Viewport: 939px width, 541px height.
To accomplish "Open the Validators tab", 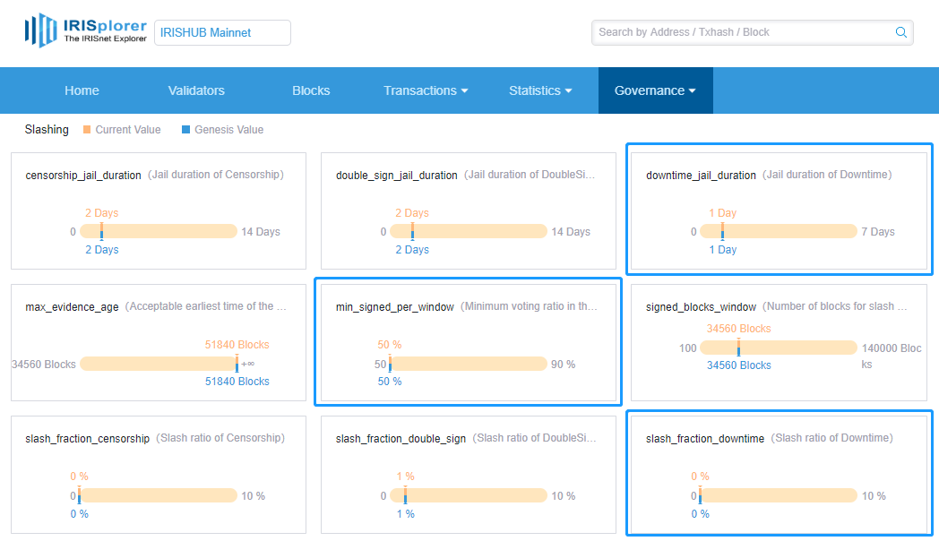I will (196, 90).
